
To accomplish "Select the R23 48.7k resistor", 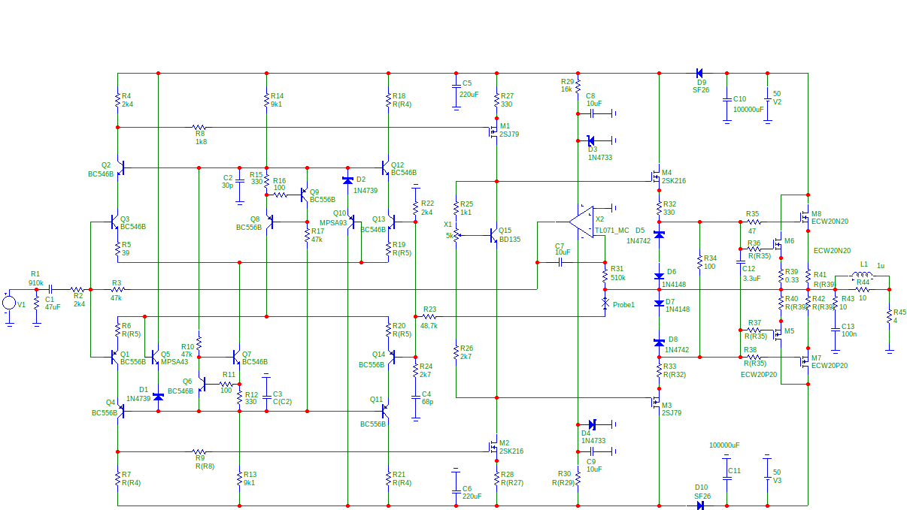I will (429, 317).
